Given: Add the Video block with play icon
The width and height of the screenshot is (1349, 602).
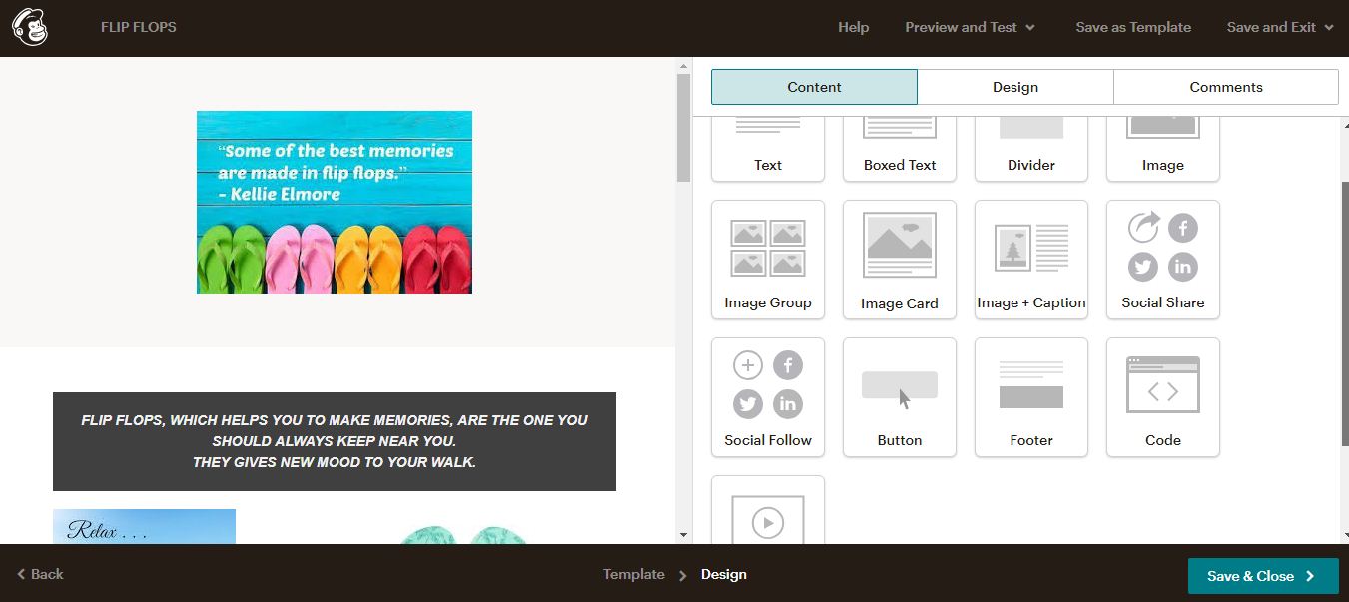Looking at the screenshot, I should click(x=768, y=510).
